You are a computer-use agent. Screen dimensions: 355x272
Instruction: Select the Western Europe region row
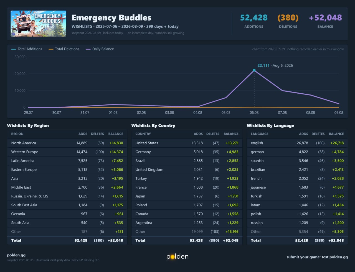click(x=67, y=152)
